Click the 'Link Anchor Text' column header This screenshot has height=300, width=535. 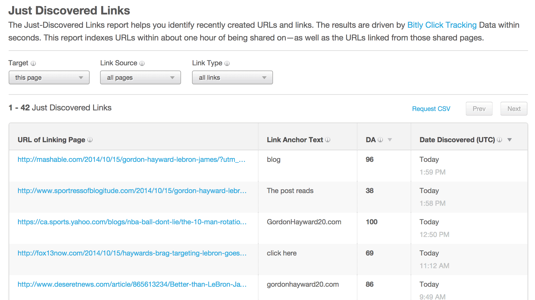click(x=295, y=140)
